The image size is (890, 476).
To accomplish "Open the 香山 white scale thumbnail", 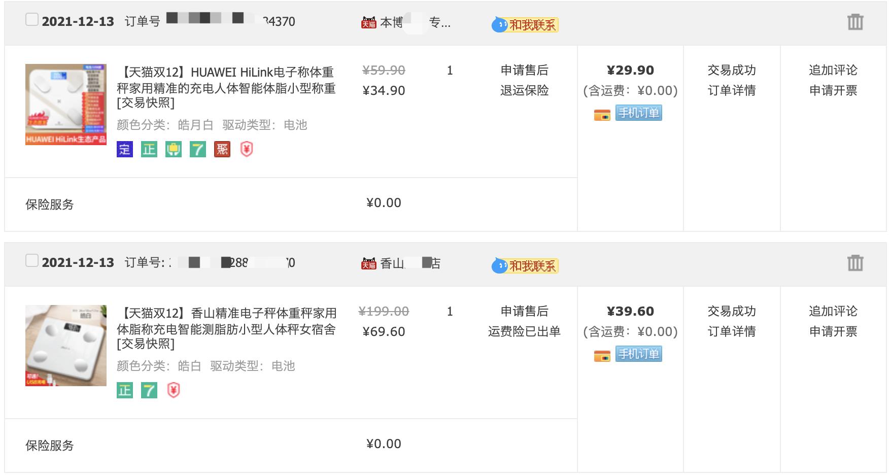I will (66, 346).
